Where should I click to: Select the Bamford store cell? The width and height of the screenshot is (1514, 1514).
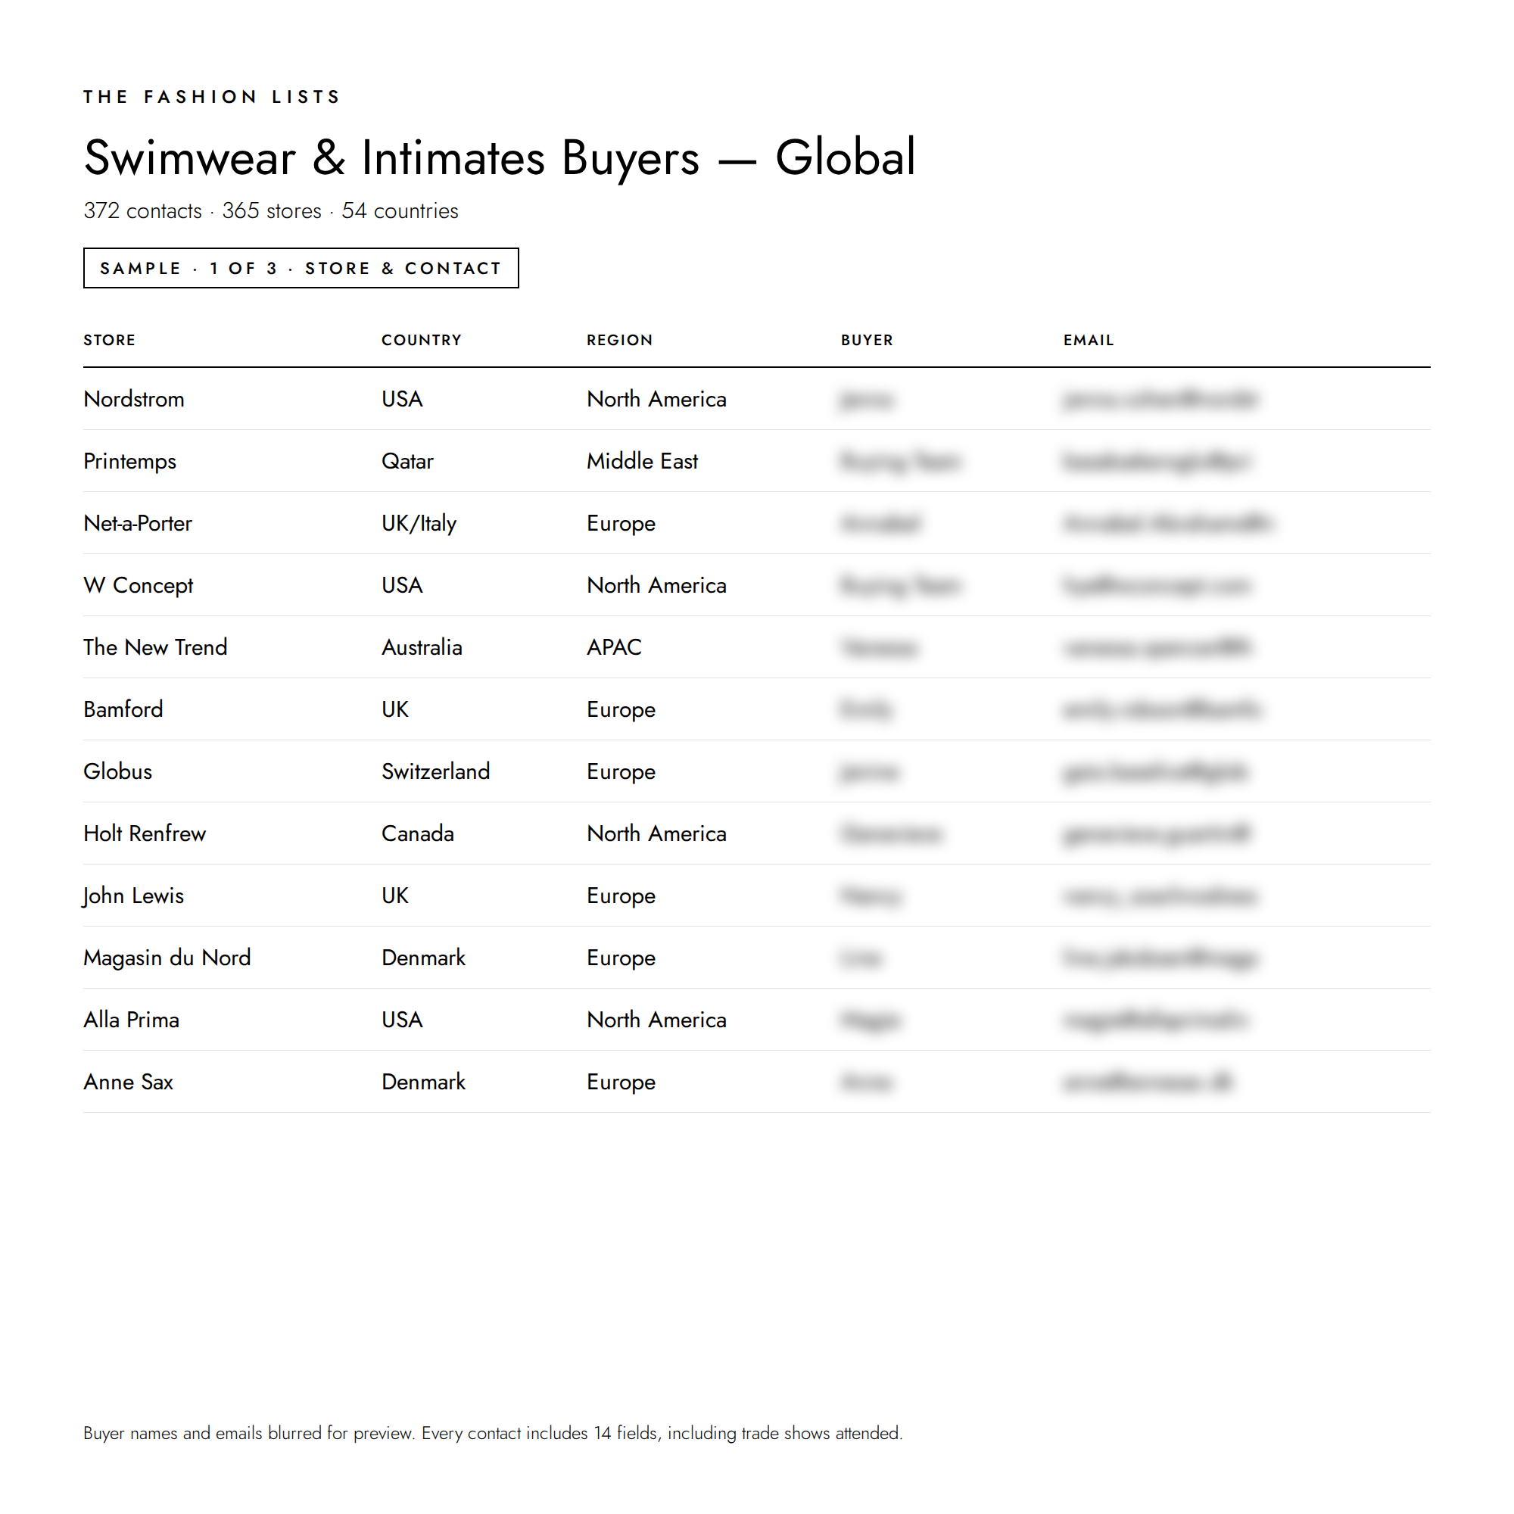(123, 709)
